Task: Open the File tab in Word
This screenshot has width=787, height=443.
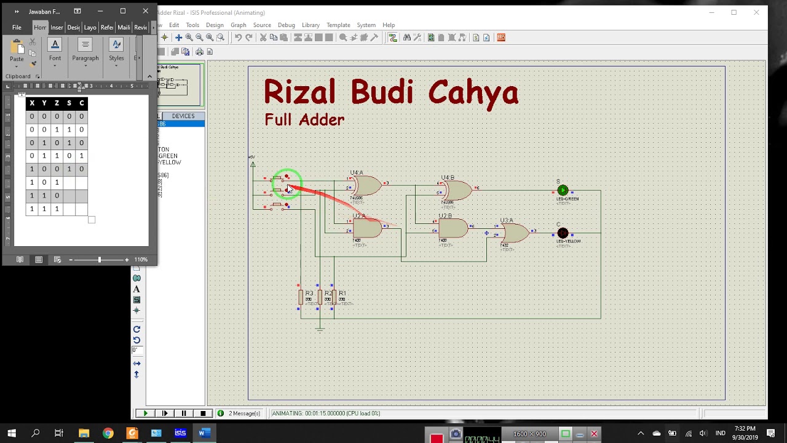Action: tap(17, 27)
